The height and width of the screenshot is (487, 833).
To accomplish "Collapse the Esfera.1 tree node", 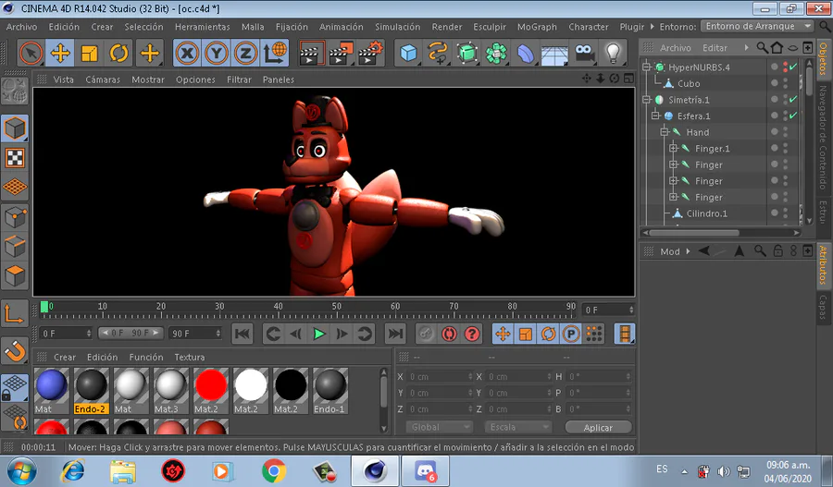I will click(655, 116).
